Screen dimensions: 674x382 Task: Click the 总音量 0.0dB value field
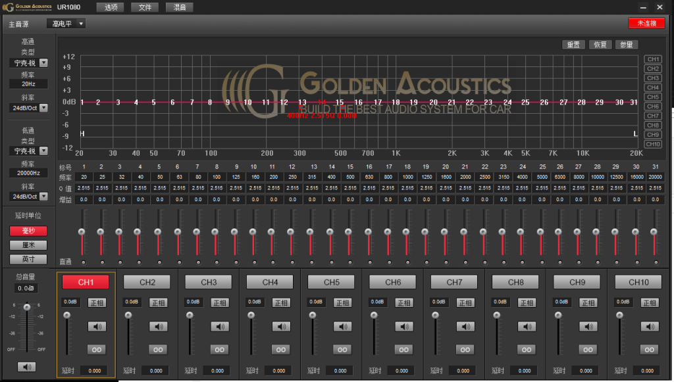[26, 288]
